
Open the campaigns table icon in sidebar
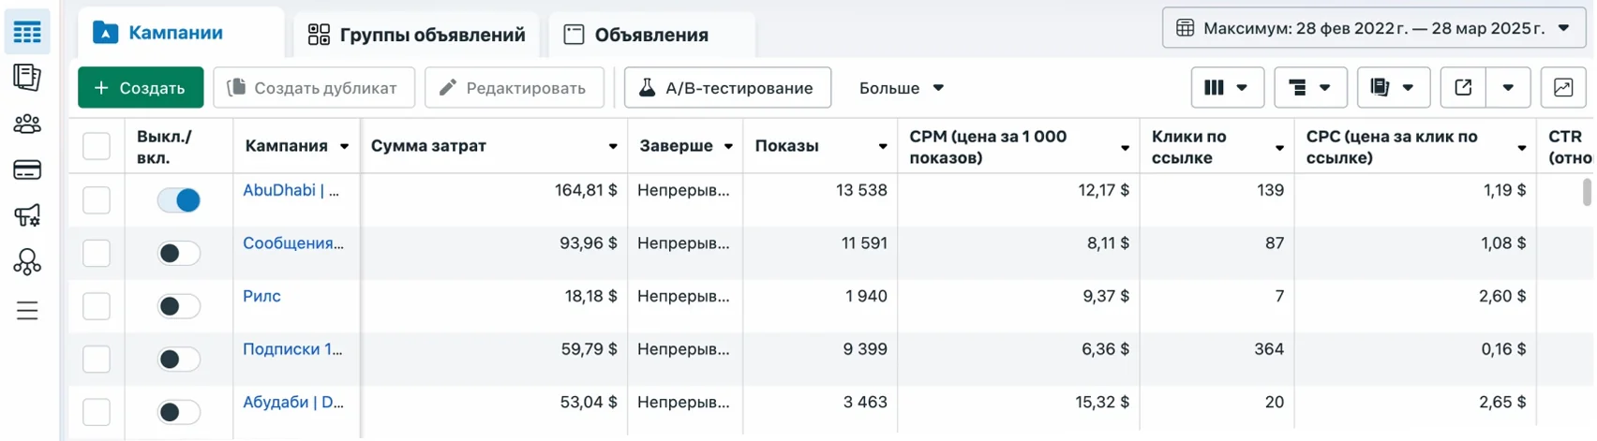click(27, 33)
